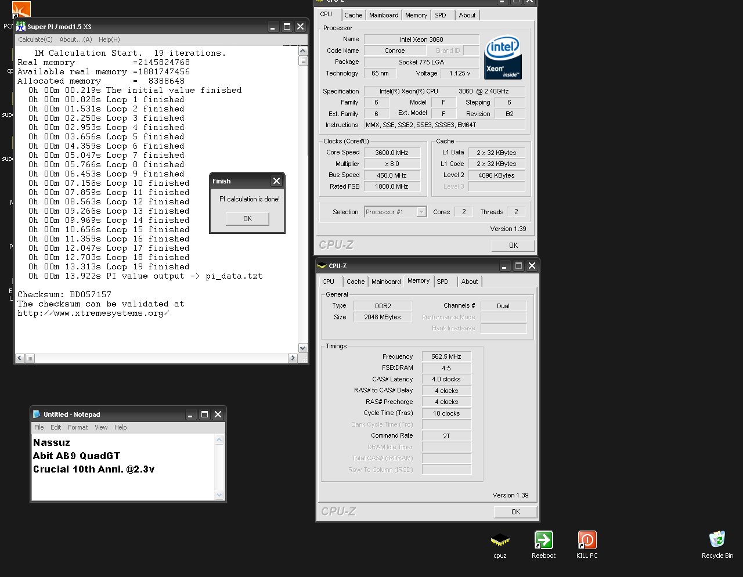Open Notepad Edit menu

56,427
